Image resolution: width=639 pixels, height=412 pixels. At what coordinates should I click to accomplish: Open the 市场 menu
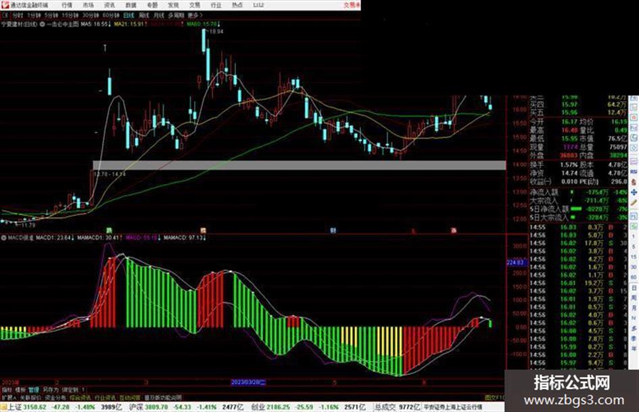[x=89, y=5]
